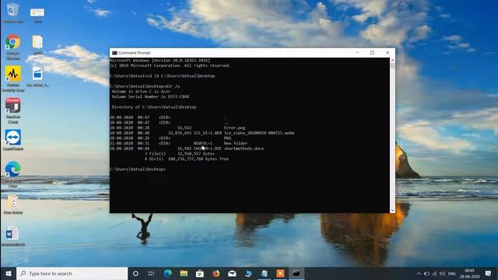Launch Edge from the taskbar
The width and height of the screenshot is (498, 280).
coord(168,273)
